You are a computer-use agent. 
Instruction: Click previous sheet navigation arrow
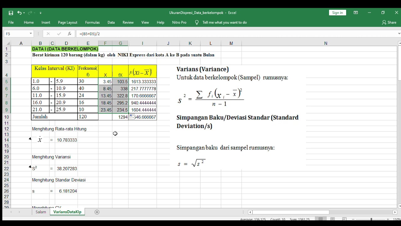click(x=11, y=212)
